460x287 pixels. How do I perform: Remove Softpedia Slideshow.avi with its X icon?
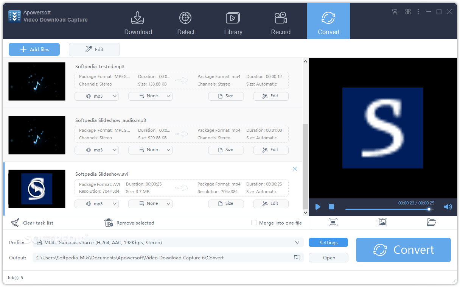pos(295,169)
